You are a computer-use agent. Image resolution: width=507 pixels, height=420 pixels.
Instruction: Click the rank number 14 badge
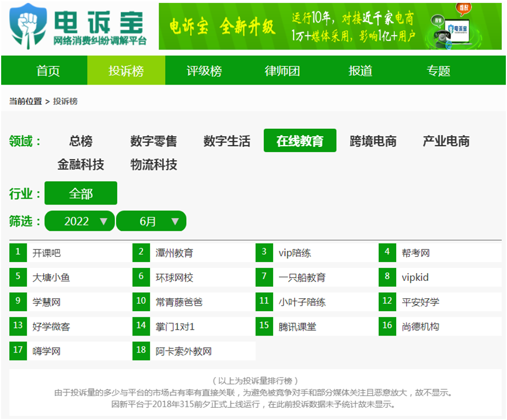141,326
